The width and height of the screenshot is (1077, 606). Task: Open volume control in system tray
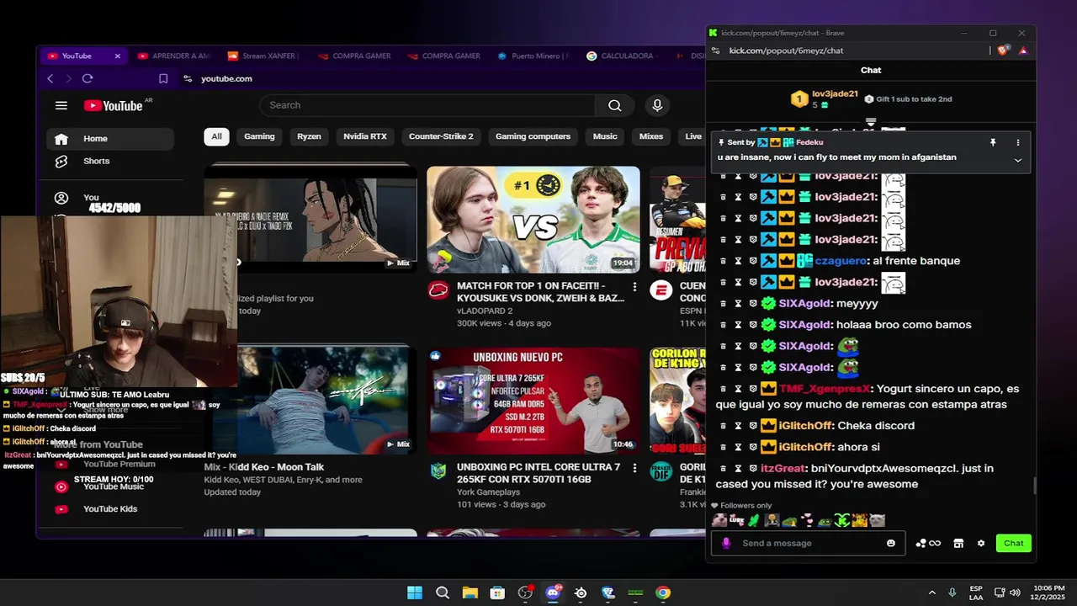[x=1015, y=593]
